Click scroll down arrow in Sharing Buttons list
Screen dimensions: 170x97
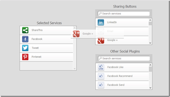pyautogui.click(x=150, y=43)
